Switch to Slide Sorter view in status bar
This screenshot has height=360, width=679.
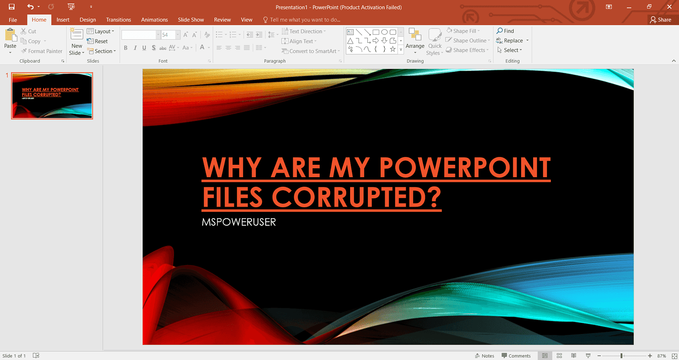559,356
